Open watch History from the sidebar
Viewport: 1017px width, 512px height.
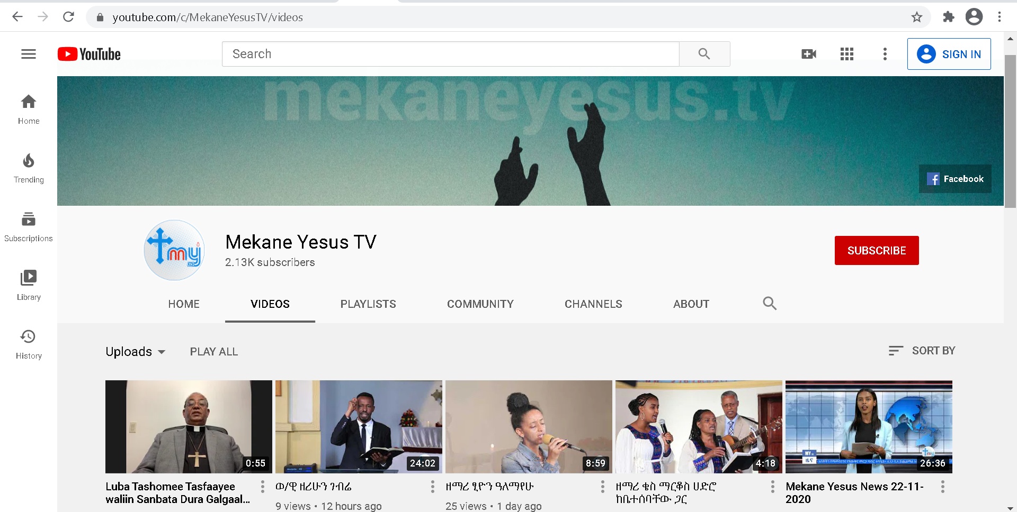[x=28, y=344]
